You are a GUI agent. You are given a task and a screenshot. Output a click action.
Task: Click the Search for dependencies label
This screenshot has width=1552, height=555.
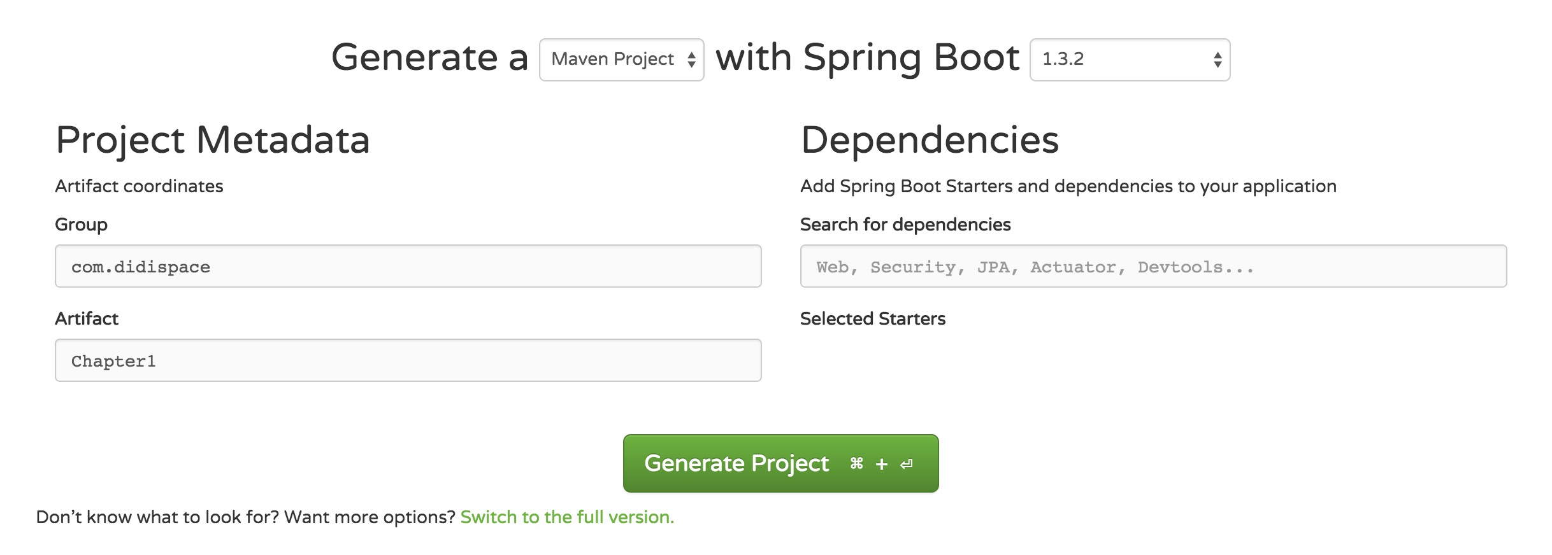(x=905, y=225)
